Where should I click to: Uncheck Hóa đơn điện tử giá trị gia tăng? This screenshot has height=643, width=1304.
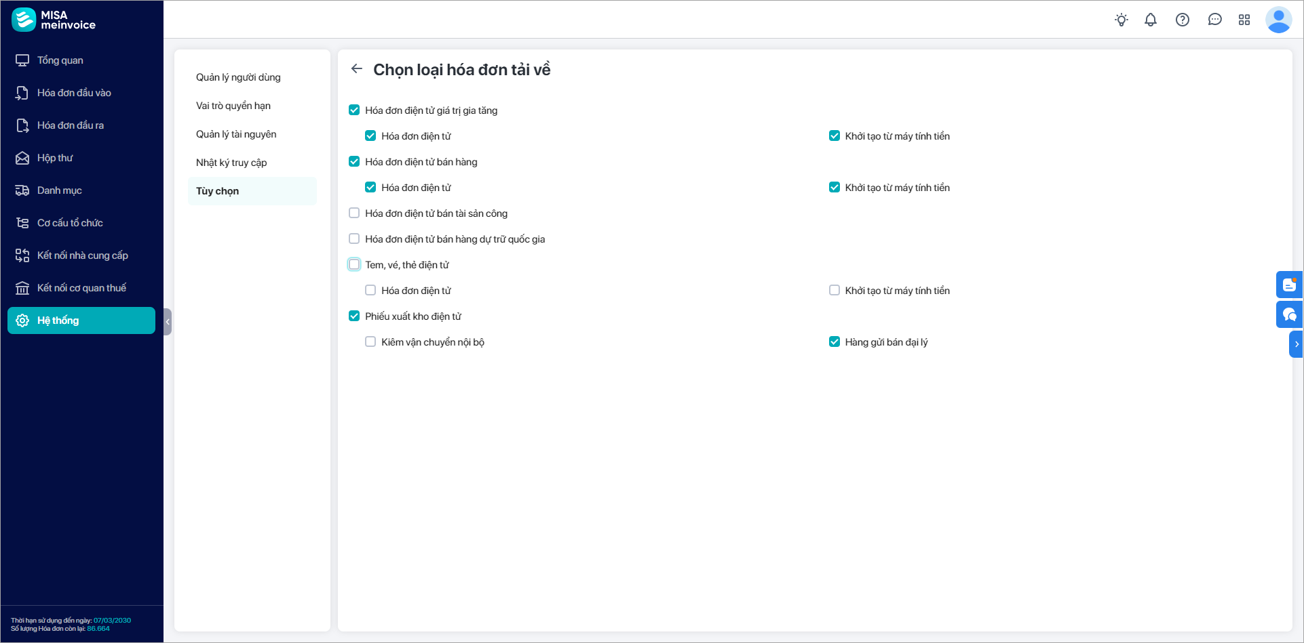click(354, 110)
